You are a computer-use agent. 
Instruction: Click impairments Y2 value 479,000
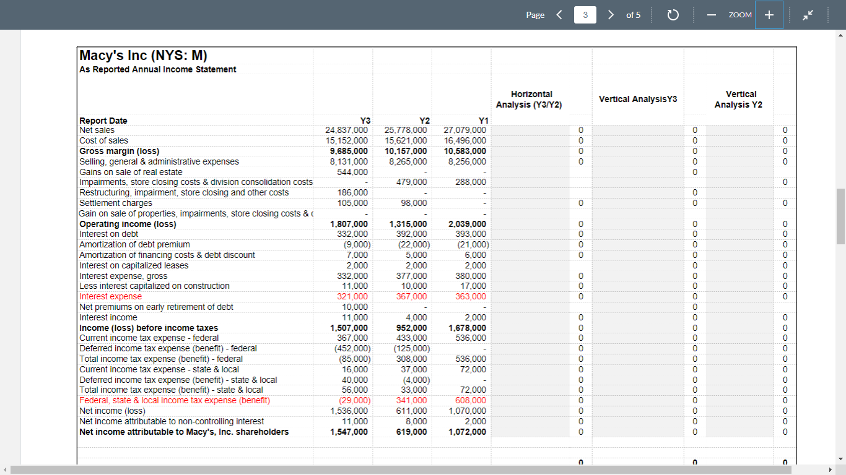[x=411, y=182]
